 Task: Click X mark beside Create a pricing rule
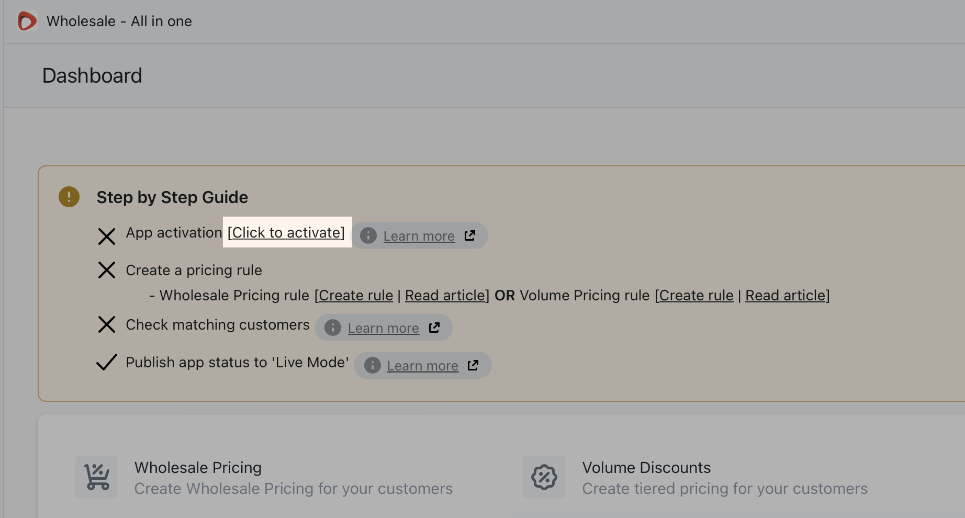click(107, 270)
